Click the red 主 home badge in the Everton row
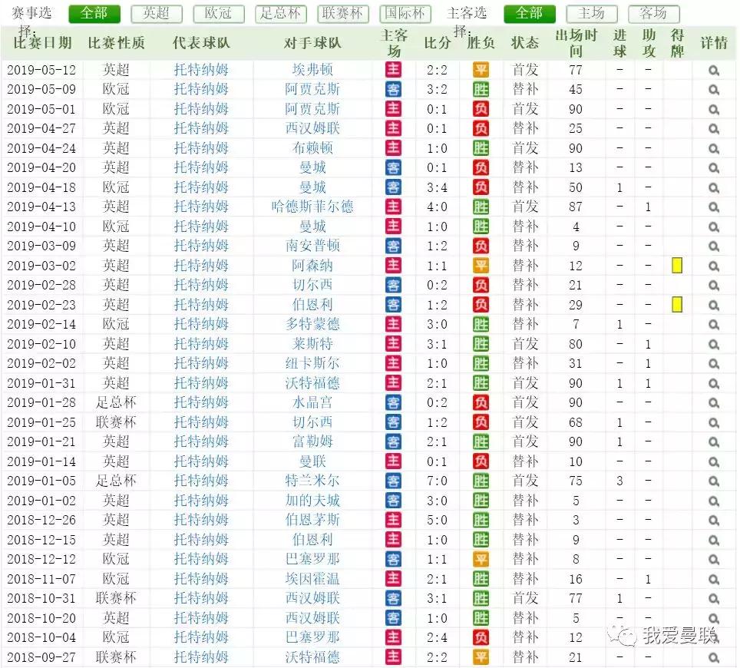The width and height of the screenshot is (740, 668). 393,70
